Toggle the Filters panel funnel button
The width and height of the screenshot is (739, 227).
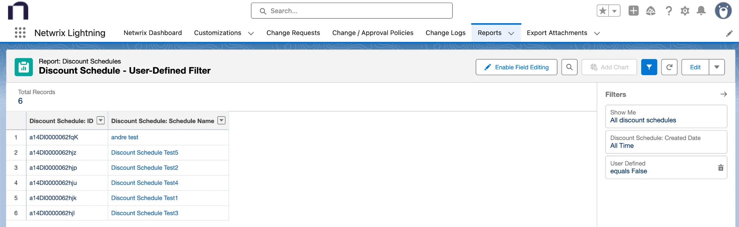point(649,67)
